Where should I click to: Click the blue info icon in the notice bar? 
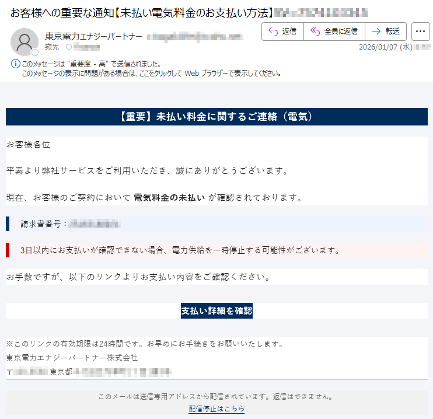click(x=15, y=64)
